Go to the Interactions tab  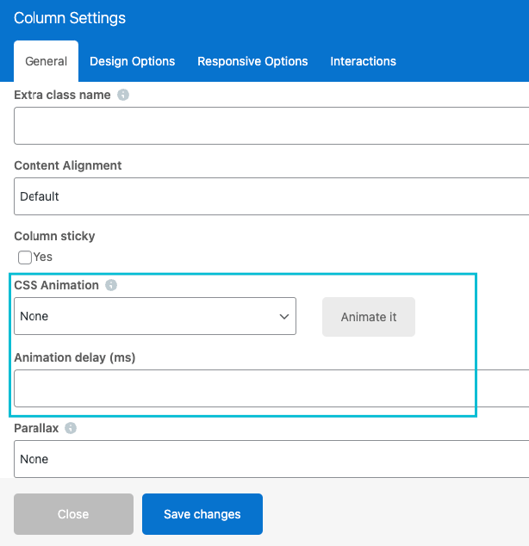point(363,61)
